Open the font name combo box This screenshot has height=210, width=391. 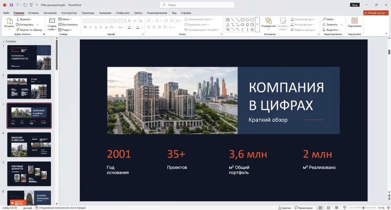(100, 21)
